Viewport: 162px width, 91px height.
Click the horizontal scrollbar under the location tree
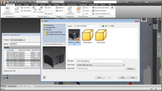[54, 43]
